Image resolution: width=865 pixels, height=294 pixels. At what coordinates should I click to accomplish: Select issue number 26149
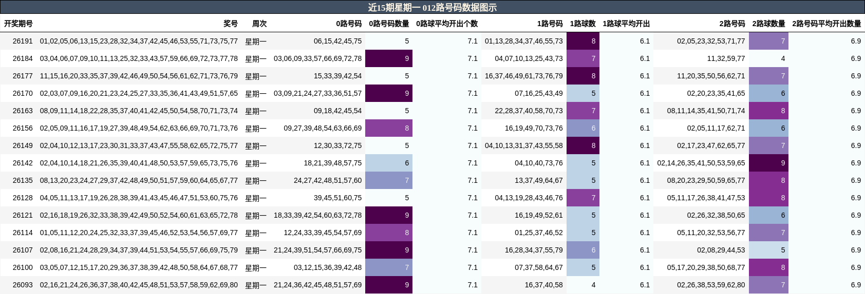click(x=23, y=145)
